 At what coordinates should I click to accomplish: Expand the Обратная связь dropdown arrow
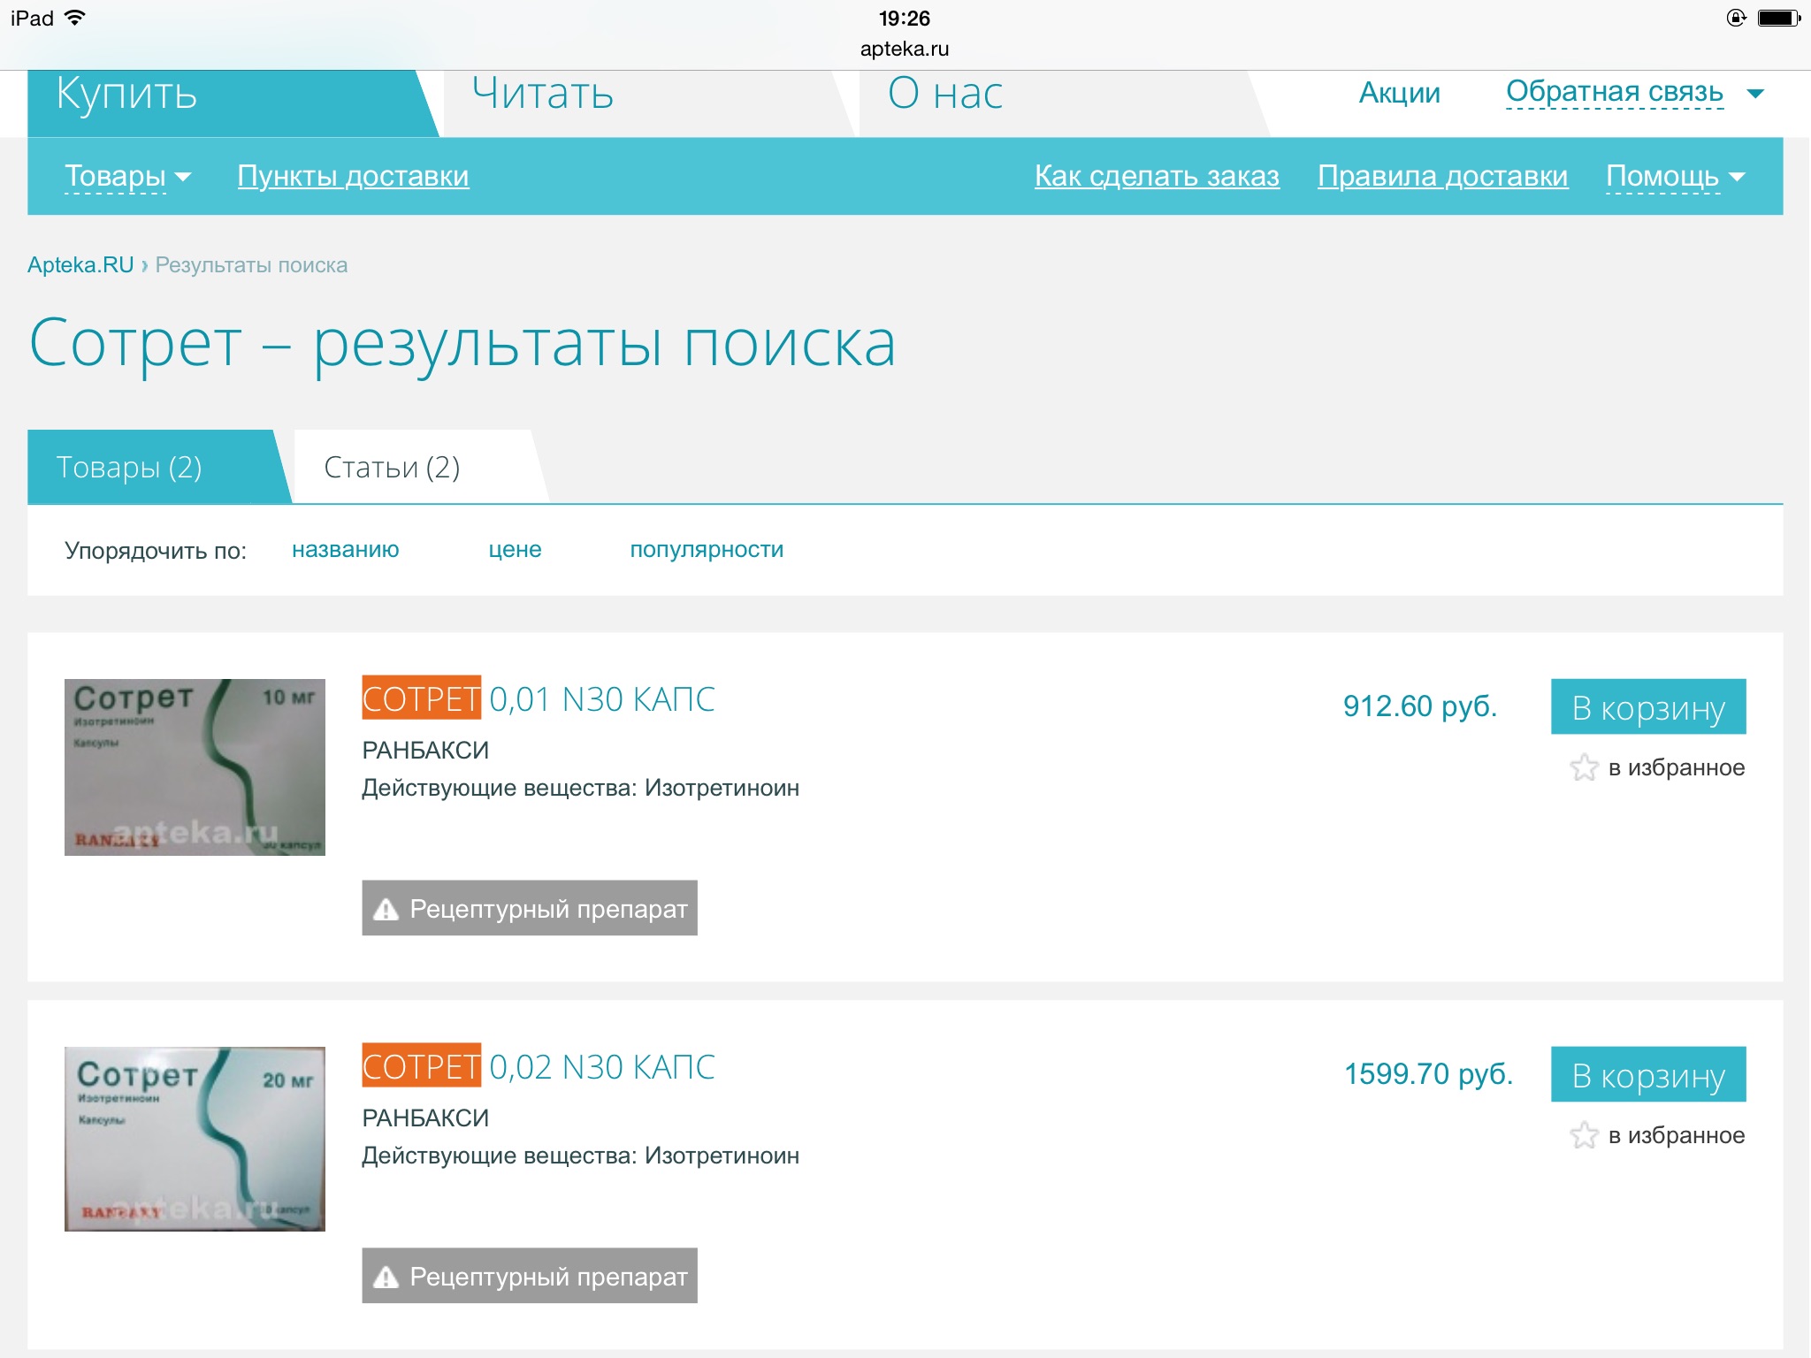(x=1755, y=93)
